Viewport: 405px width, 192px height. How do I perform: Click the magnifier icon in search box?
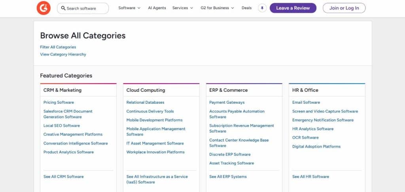click(x=63, y=8)
